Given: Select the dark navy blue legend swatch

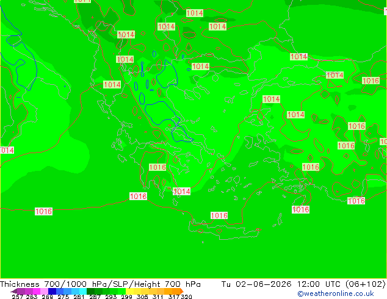Looking at the screenshot, I should pos(52,291).
